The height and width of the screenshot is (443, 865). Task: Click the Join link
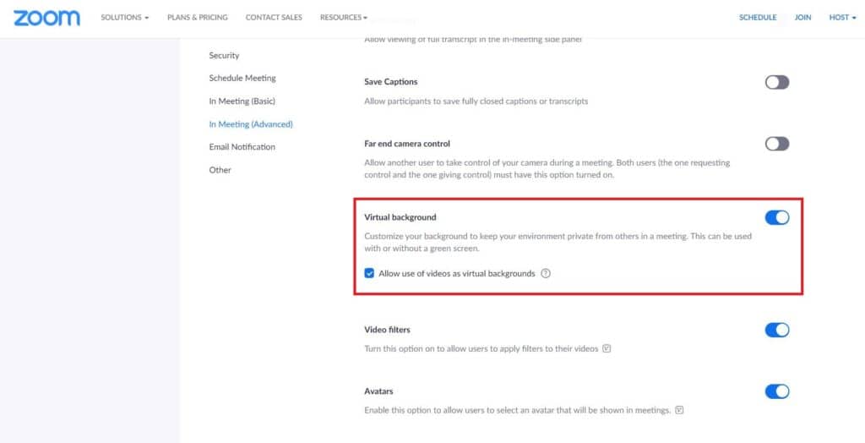[802, 18]
